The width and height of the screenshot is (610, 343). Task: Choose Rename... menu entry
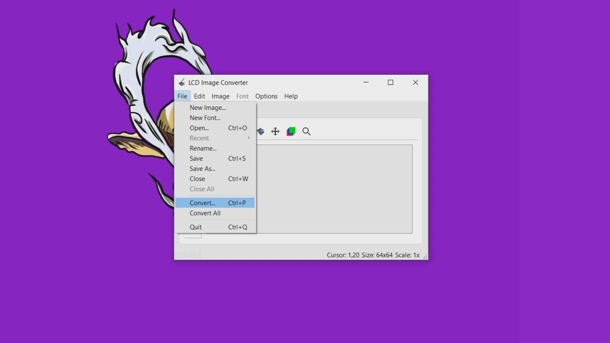click(215, 148)
